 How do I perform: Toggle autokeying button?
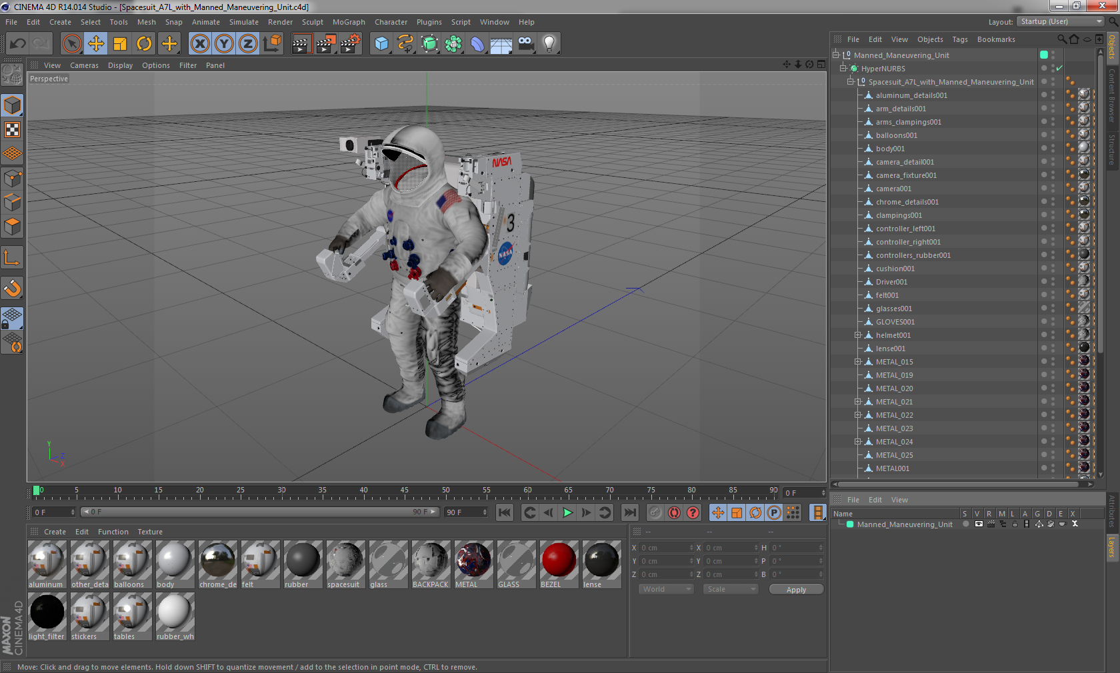674,512
